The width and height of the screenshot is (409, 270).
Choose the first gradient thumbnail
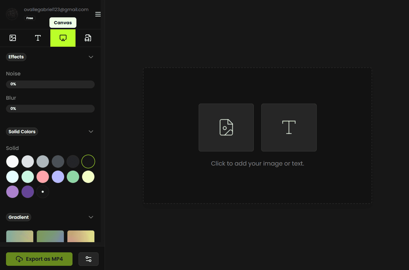pos(20,236)
